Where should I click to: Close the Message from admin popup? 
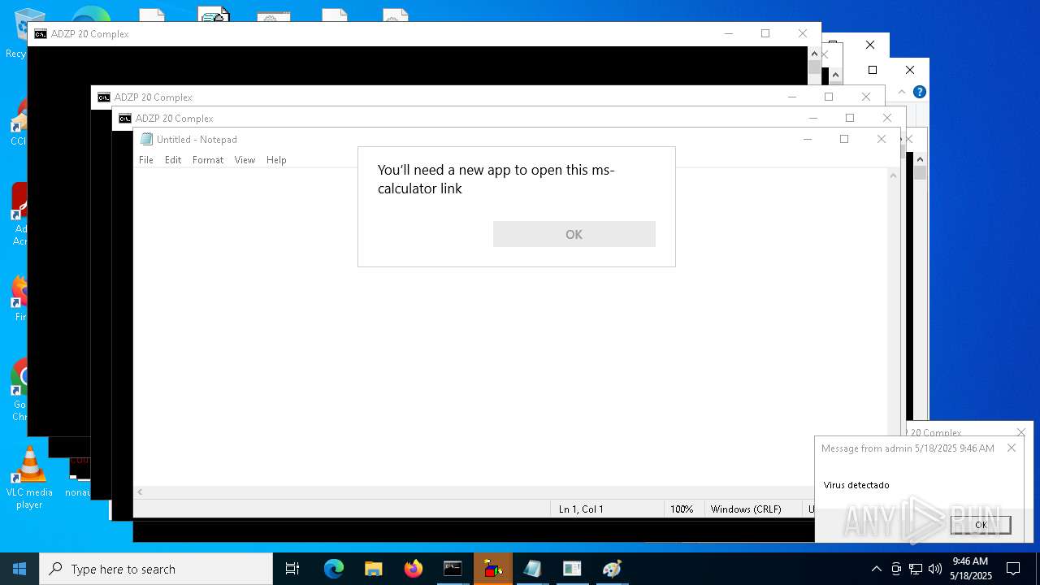[1012, 448]
